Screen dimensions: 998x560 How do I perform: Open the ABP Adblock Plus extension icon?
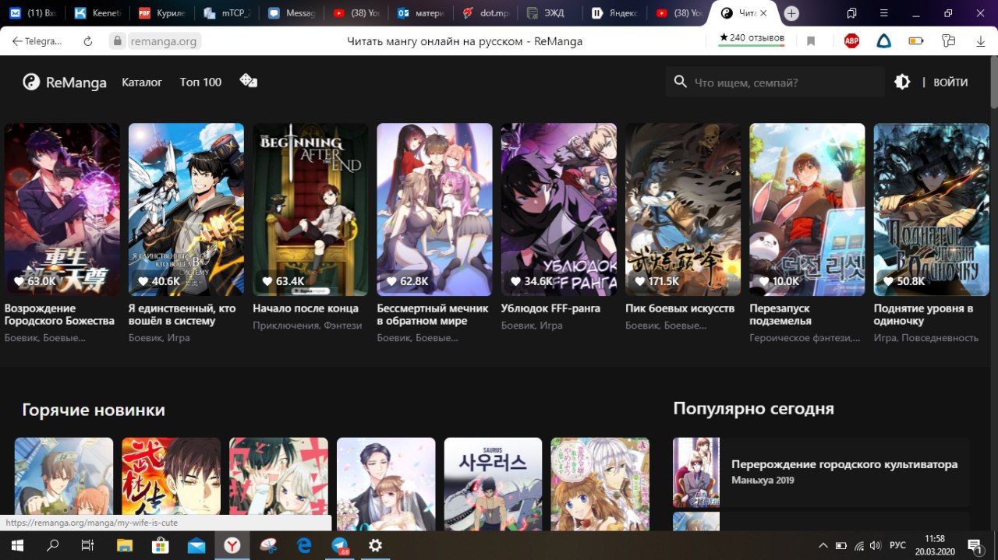[851, 41]
